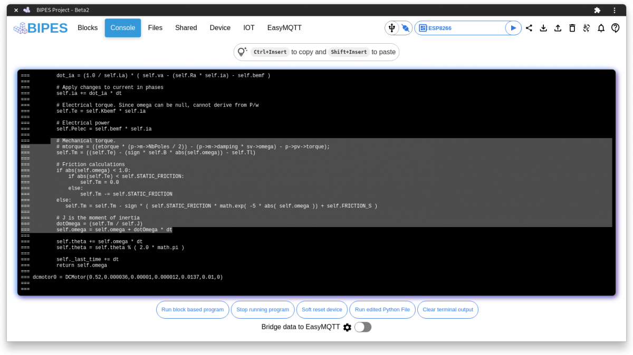The image size is (633, 355).
Task: Click the help question mark icon
Action: [615, 28]
